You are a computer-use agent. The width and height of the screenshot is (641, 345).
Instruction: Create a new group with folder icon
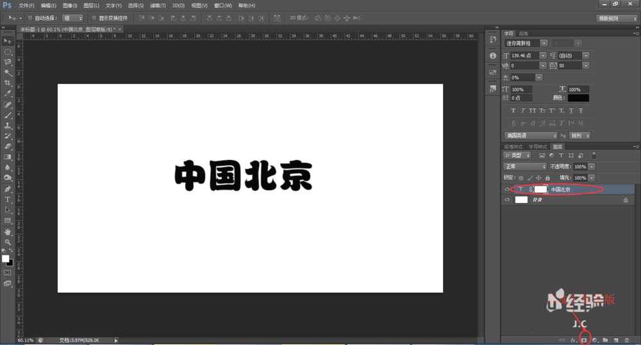[x=605, y=340]
